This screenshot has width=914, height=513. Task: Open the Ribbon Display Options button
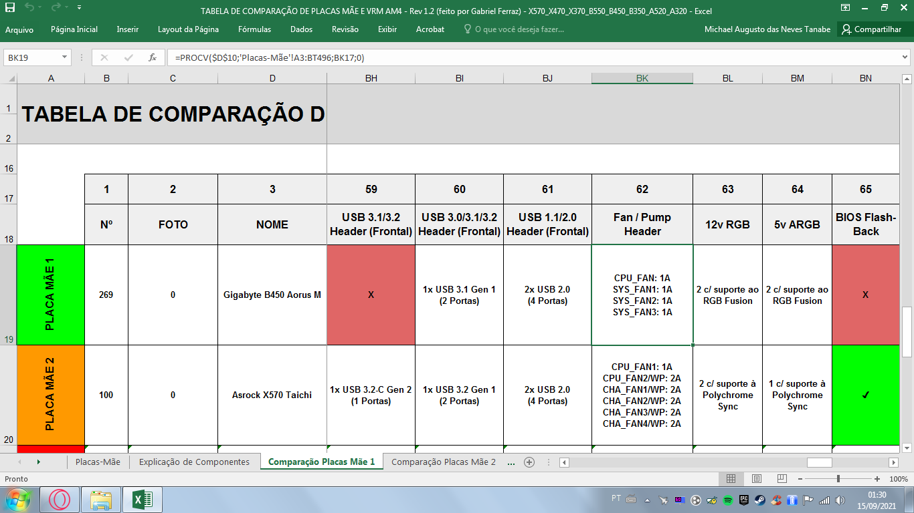[846, 7]
